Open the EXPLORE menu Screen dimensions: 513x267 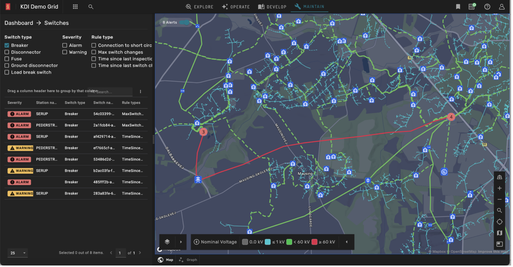tap(200, 7)
